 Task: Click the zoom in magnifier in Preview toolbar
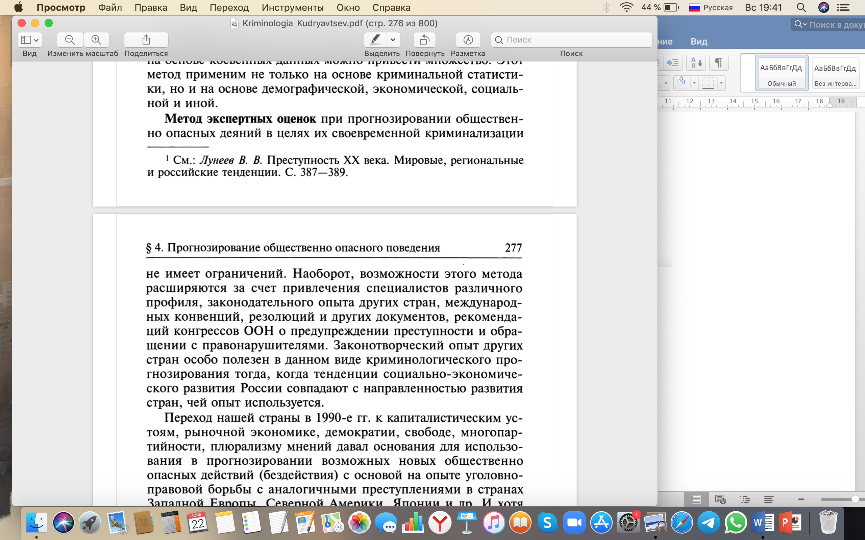coord(96,39)
